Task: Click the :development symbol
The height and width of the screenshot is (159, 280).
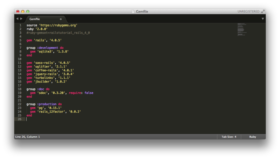Action: [x=48, y=48]
